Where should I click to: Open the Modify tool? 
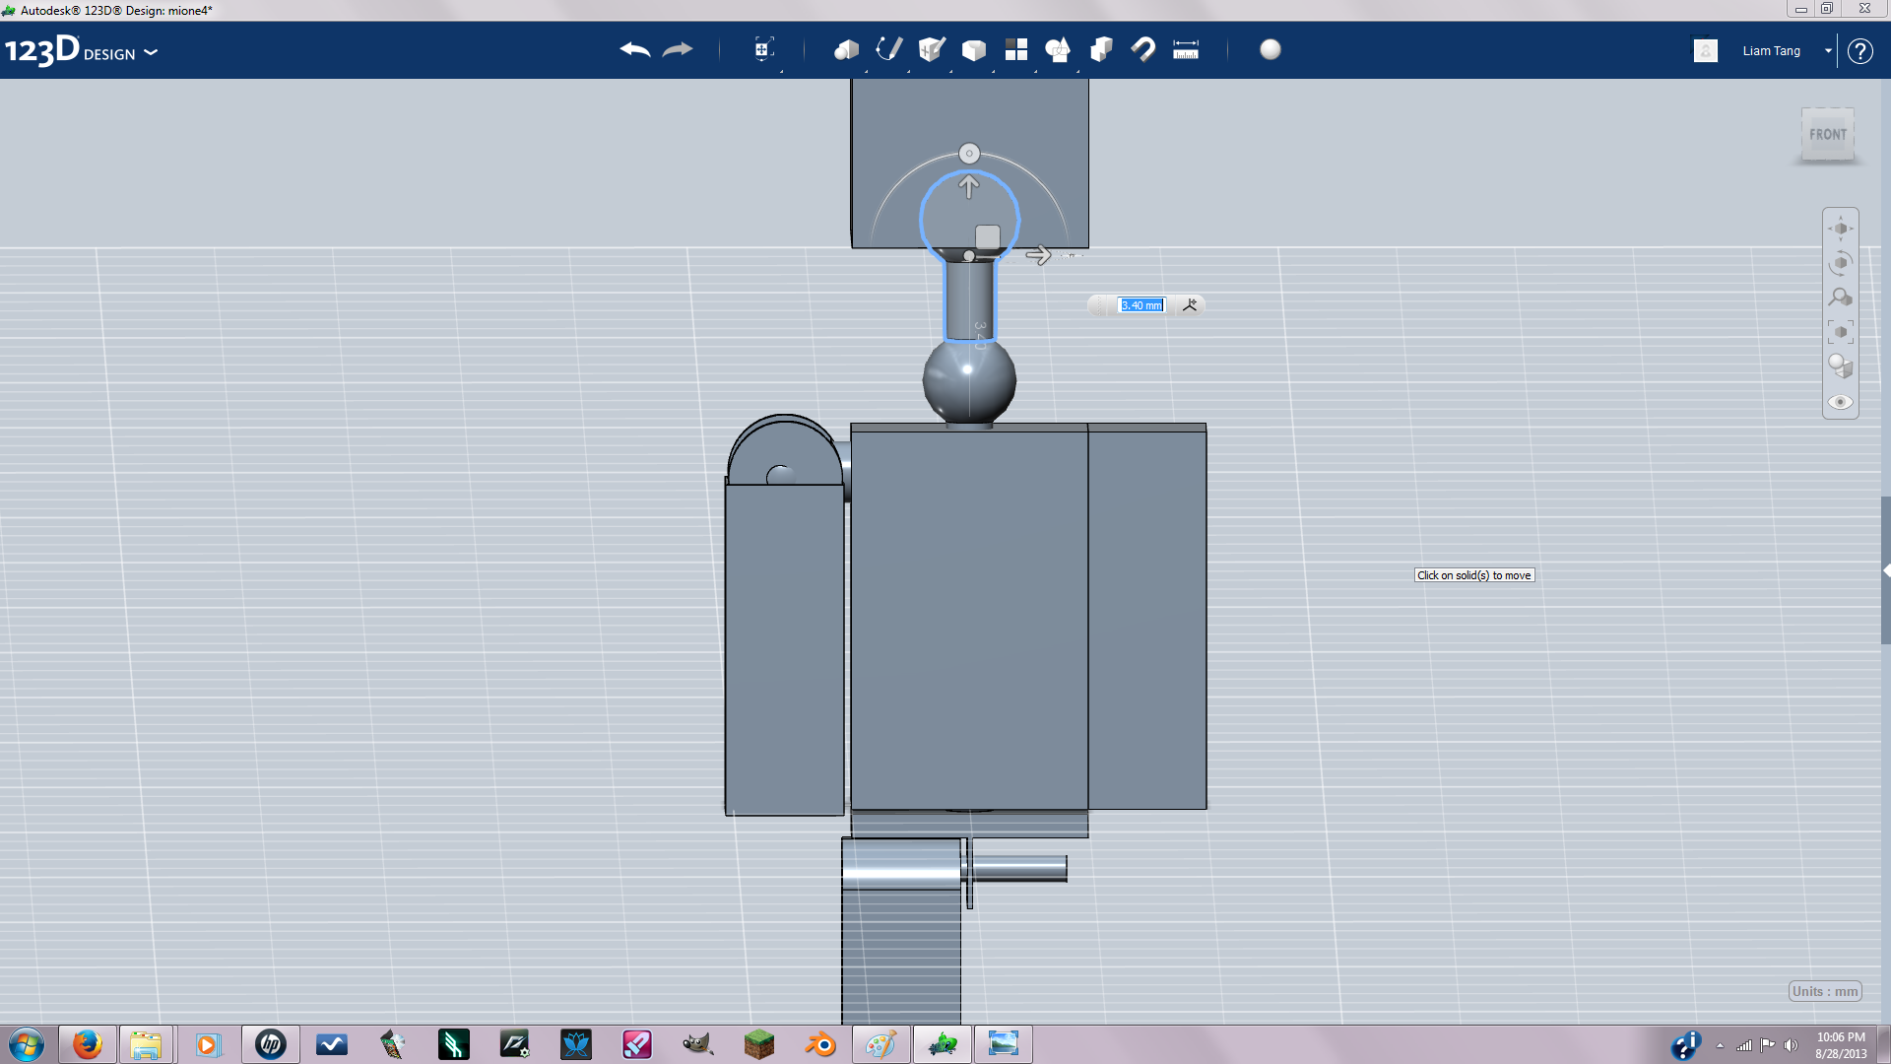pyautogui.click(x=974, y=49)
